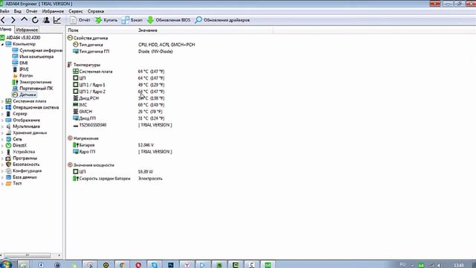Screen dimensions: 476x268
Task: Select the Скорость зарядки батареи row
Action: (x=118, y=179)
